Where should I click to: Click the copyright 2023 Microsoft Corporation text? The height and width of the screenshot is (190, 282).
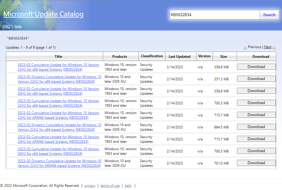[x=40, y=186]
